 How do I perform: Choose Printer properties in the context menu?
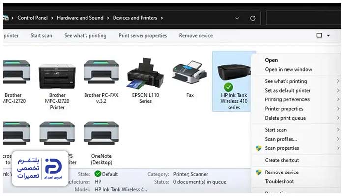pos(284,109)
